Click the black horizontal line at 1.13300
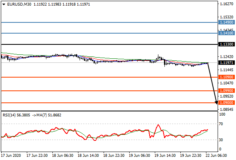Viewport: 236px width, 160px height. (x=110, y=44)
